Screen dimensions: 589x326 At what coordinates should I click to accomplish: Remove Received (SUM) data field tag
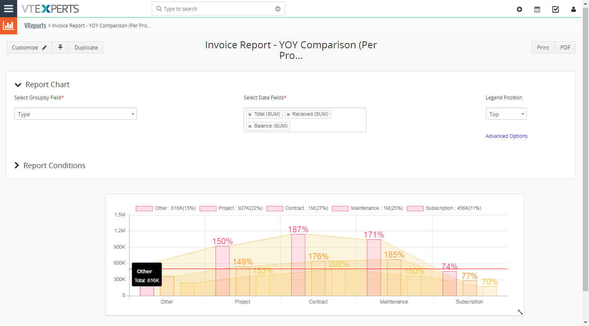pos(288,115)
